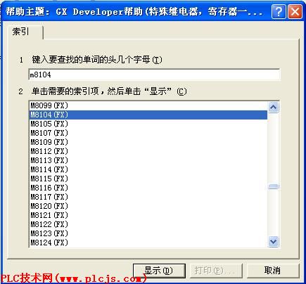Click the search word input field
This screenshot has height=284, width=306.
tap(154, 75)
